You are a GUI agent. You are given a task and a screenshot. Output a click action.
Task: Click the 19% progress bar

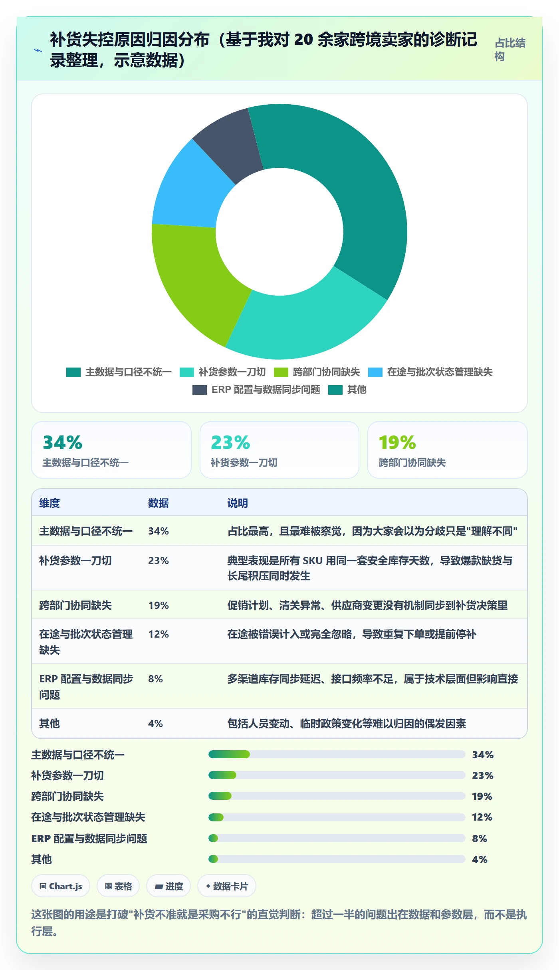pos(337,796)
